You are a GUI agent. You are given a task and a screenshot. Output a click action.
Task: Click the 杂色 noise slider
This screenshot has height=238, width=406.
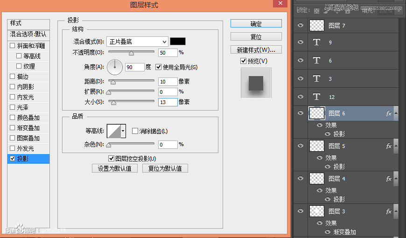pyautogui.click(x=131, y=144)
